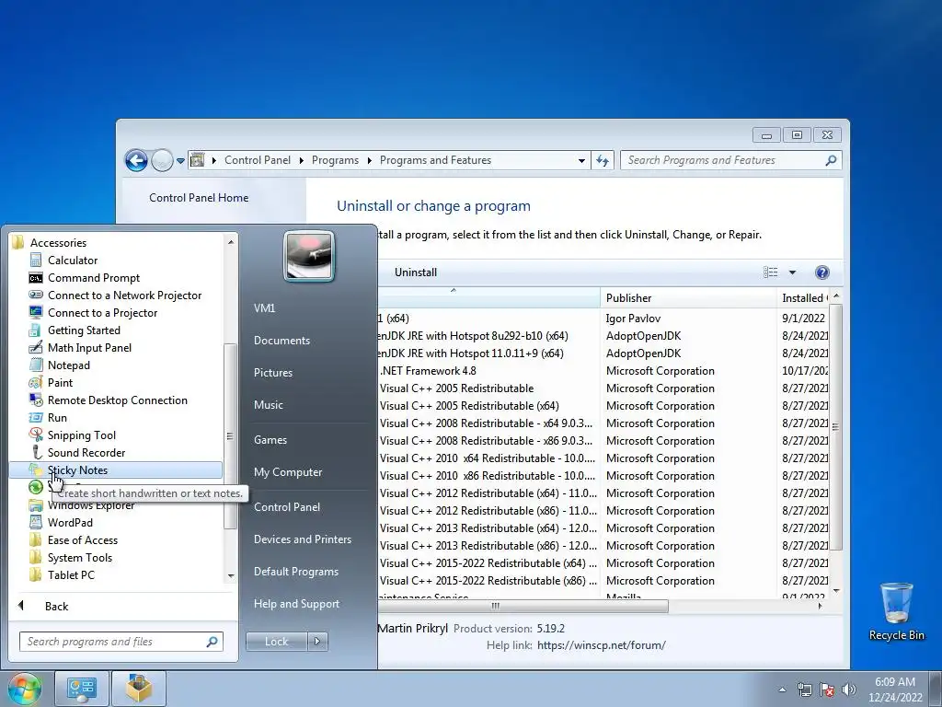942x707 pixels.
Task: Sort by Publisher column header
Action: coord(688,297)
